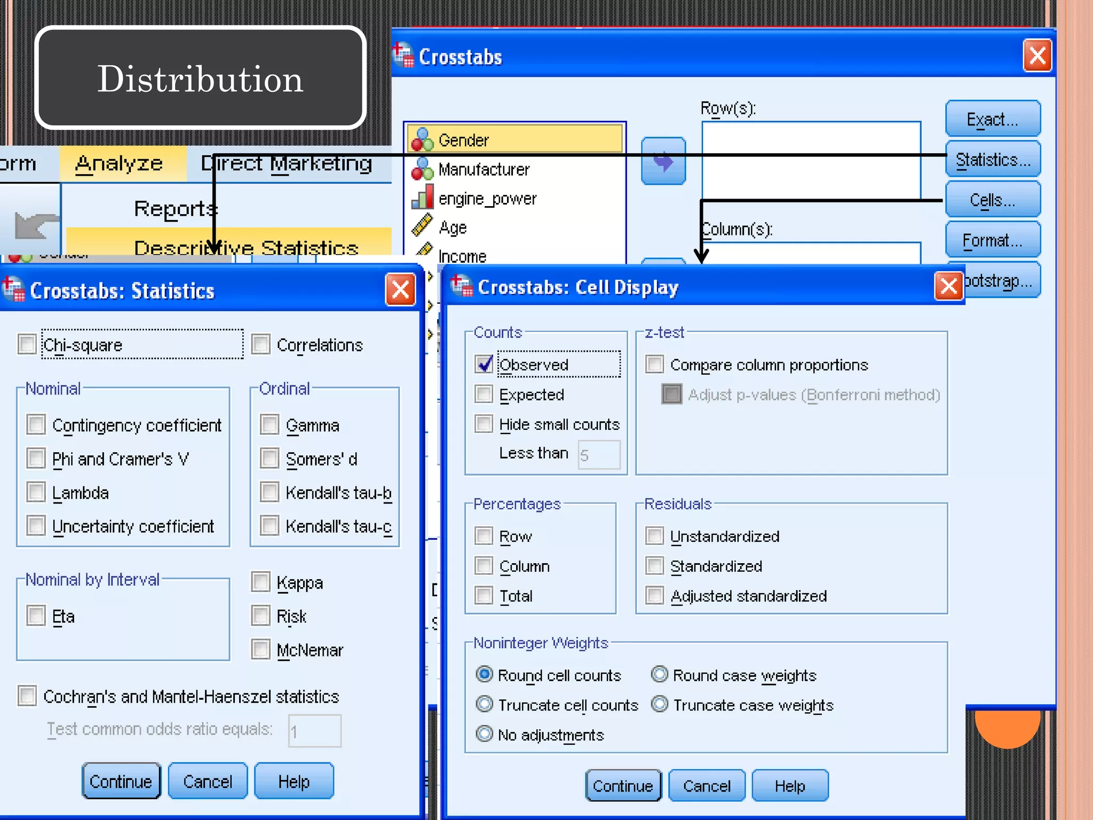The width and height of the screenshot is (1093, 820).
Task: Open the Direct Marketing menu
Action: click(x=286, y=163)
